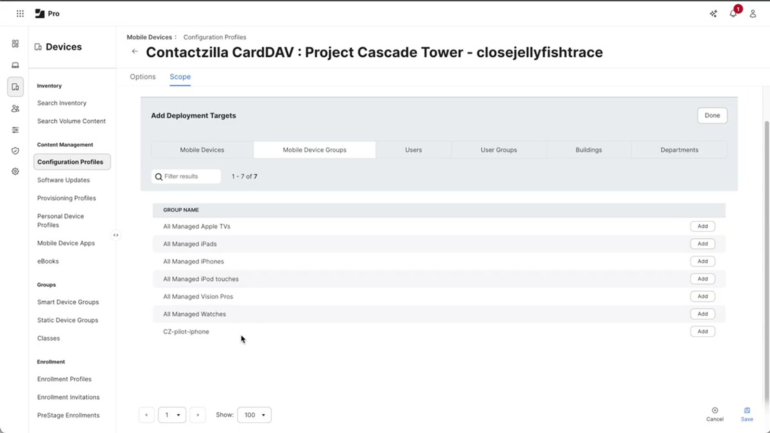Viewport: 770px width, 433px height.
Task: Open the Settings gear in left rail
Action: [15, 171]
